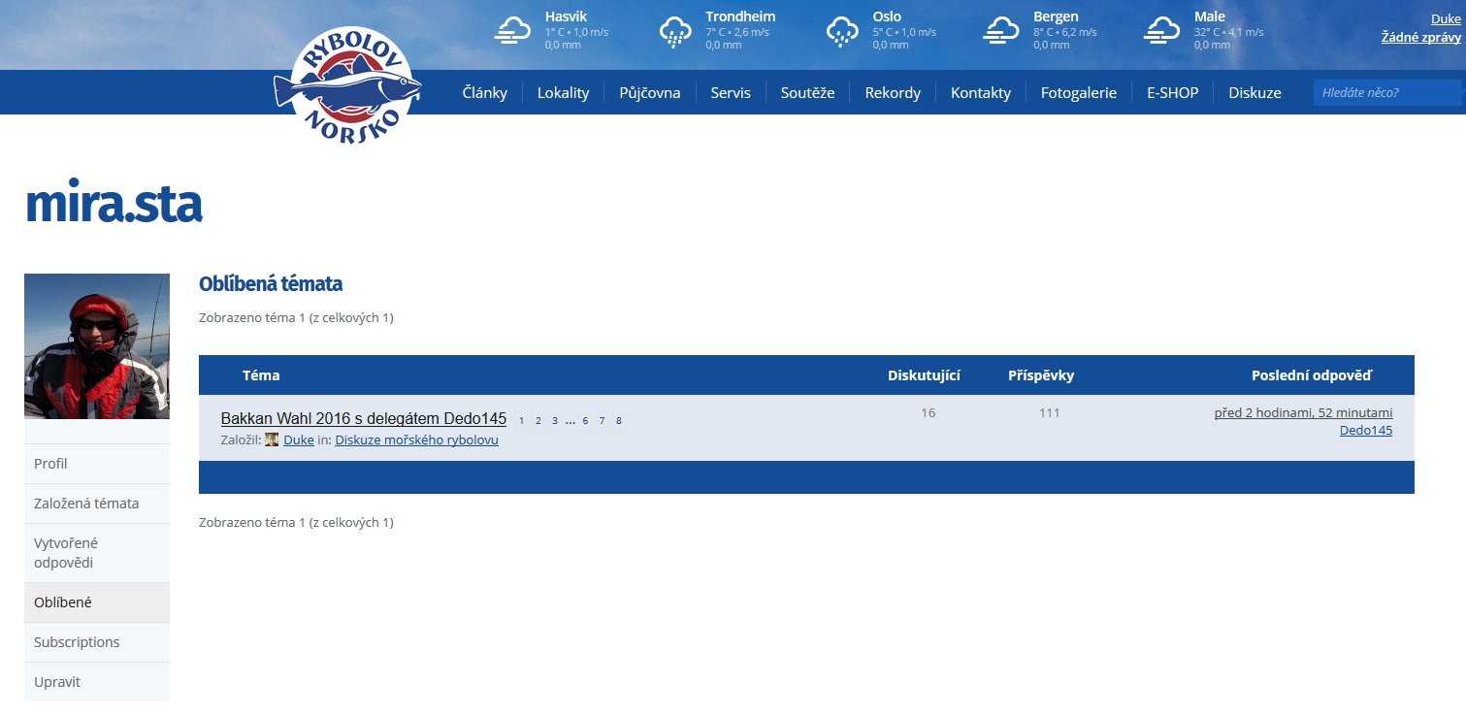Click the Žádné zprávy messages link
Image resolution: width=1466 pixels, height=716 pixels.
click(1420, 37)
